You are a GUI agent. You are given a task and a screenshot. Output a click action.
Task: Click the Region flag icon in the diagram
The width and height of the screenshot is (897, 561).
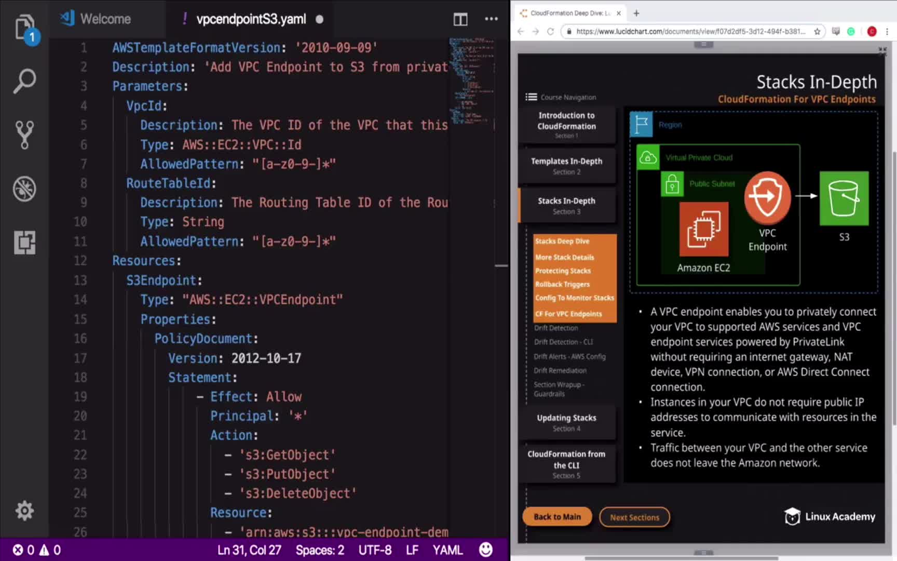click(x=641, y=125)
